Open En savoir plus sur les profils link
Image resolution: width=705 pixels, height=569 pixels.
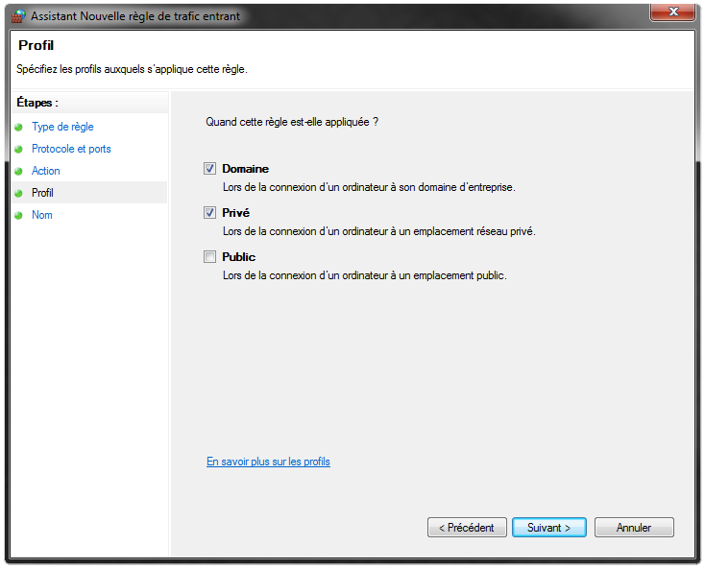click(x=268, y=462)
